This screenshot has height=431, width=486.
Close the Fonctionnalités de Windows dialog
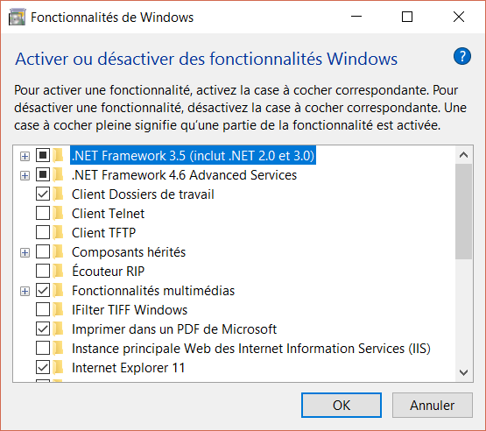point(459,17)
